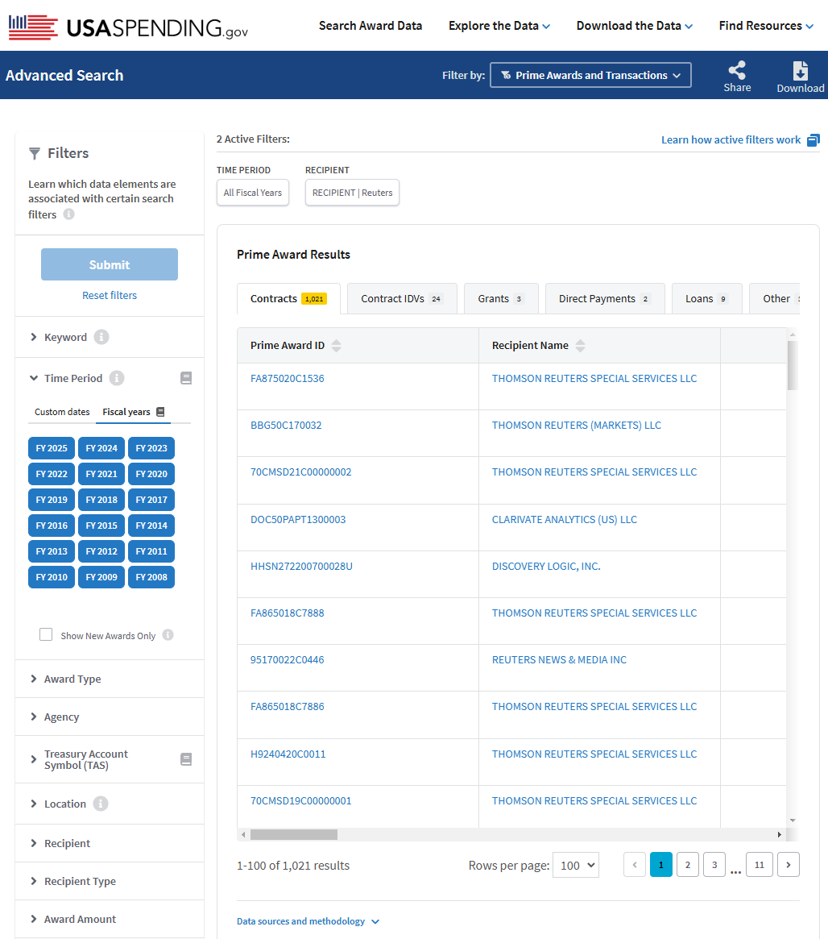Open the Download the Data menu
The width and height of the screenshot is (828, 939).
[634, 26]
